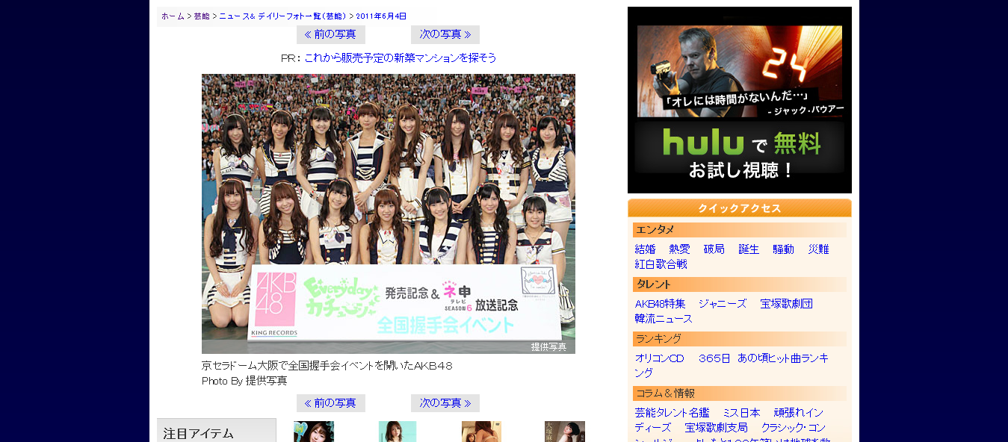Viewport: 1008px width, 442px height.
Task: Open the 誕生 quick access link
Action: click(x=749, y=249)
